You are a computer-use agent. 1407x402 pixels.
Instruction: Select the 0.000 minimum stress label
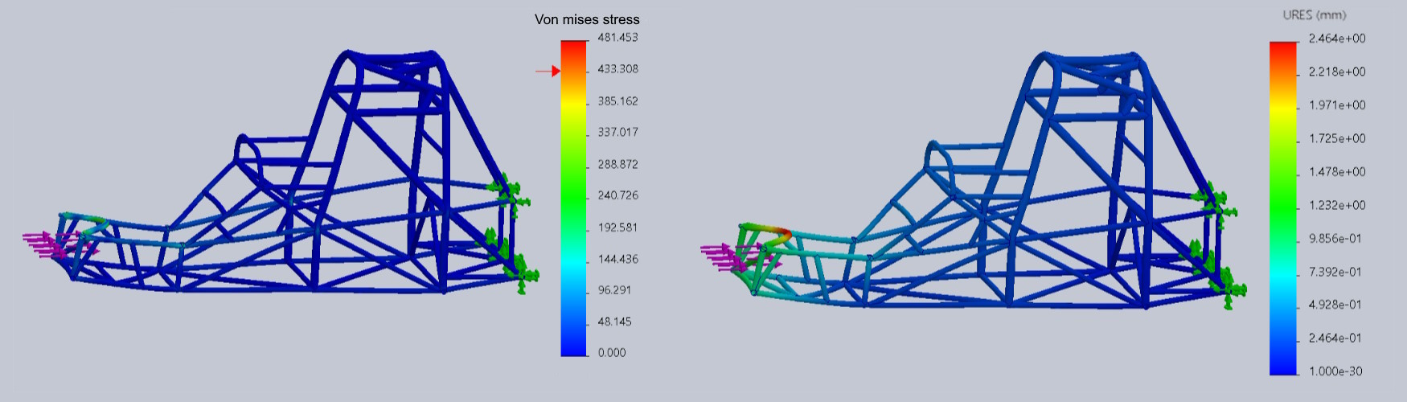pyautogui.click(x=612, y=353)
